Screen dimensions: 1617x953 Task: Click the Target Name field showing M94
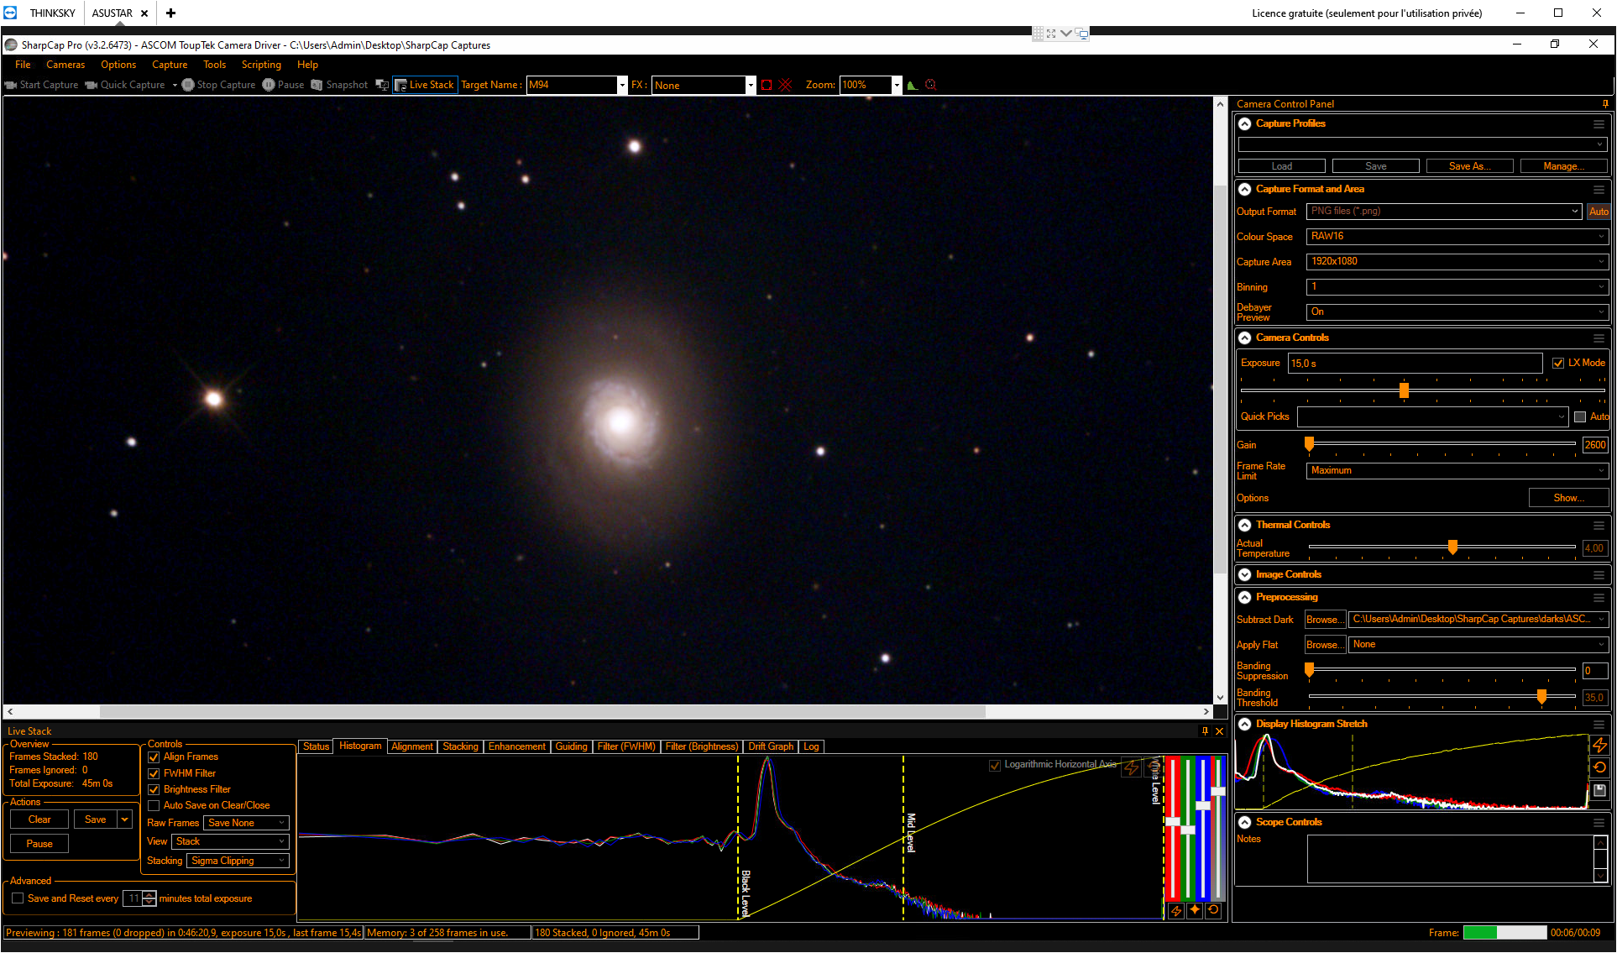pyautogui.click(x=572, y=85)
